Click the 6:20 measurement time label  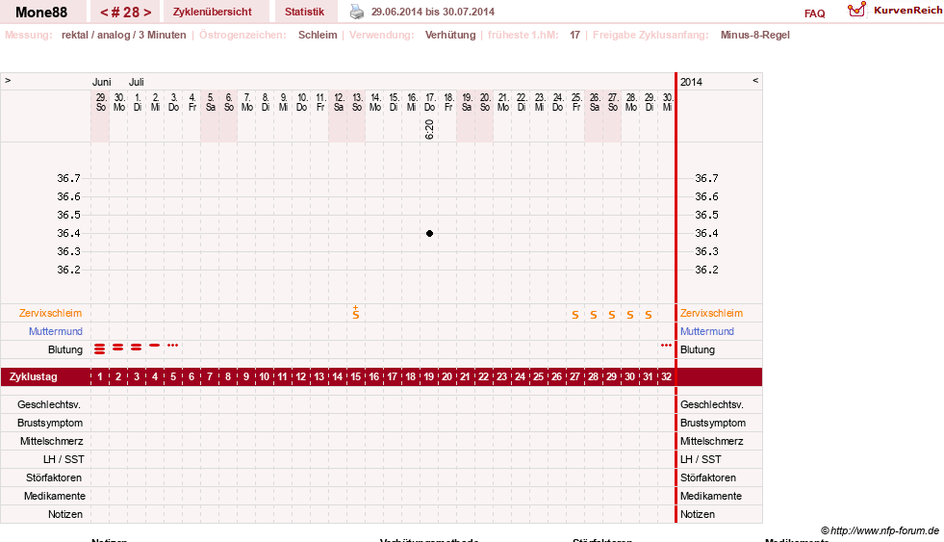click(x=429, y=129)
